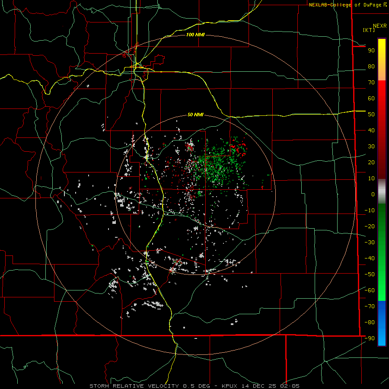Select the -40 value on velocity scale

370,258
